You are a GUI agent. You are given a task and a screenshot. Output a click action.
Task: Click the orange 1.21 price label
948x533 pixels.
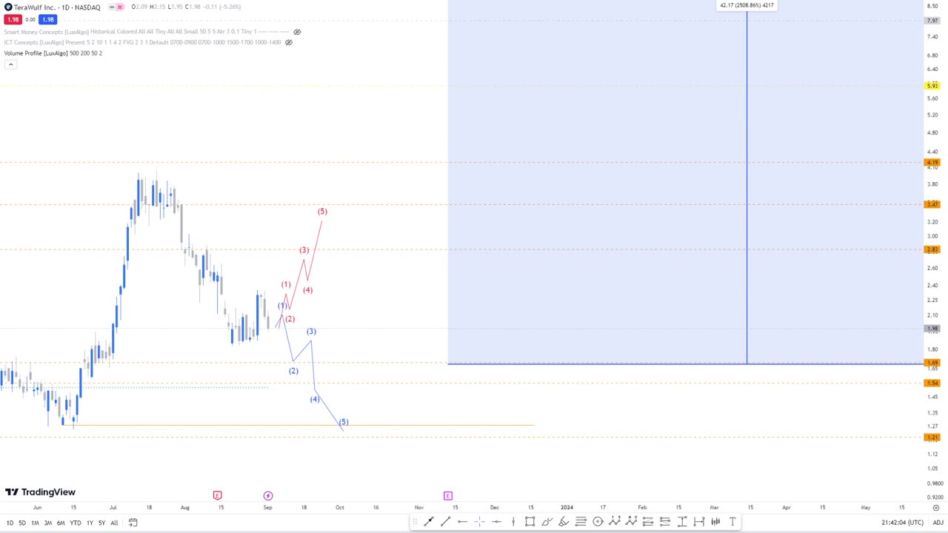click(x=933, y=438)
